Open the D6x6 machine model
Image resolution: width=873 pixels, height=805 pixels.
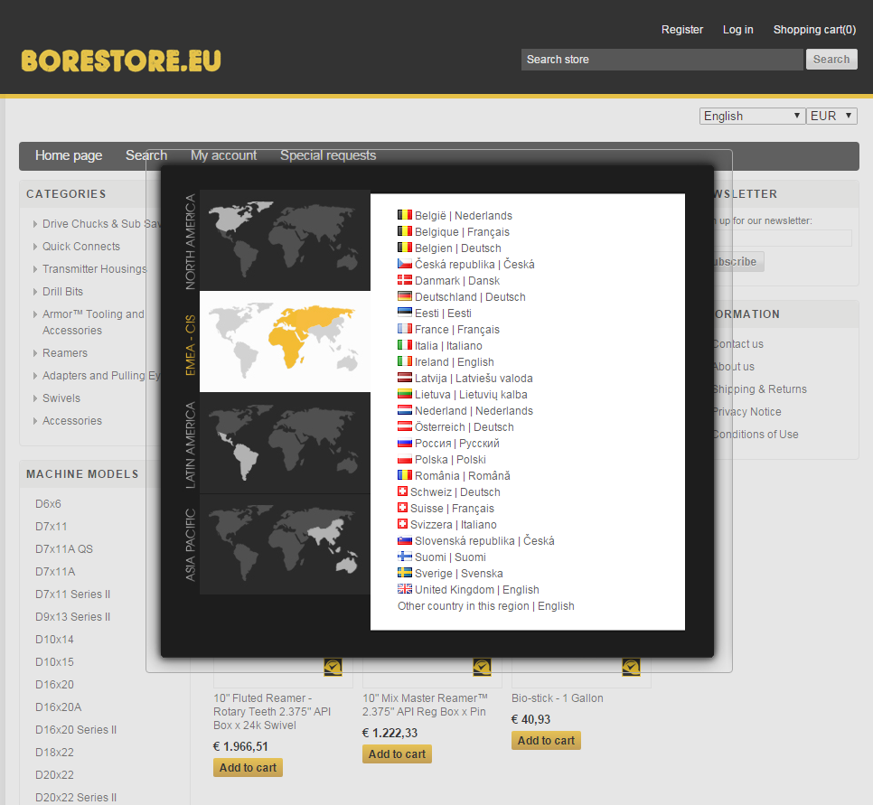click(49, 504)
